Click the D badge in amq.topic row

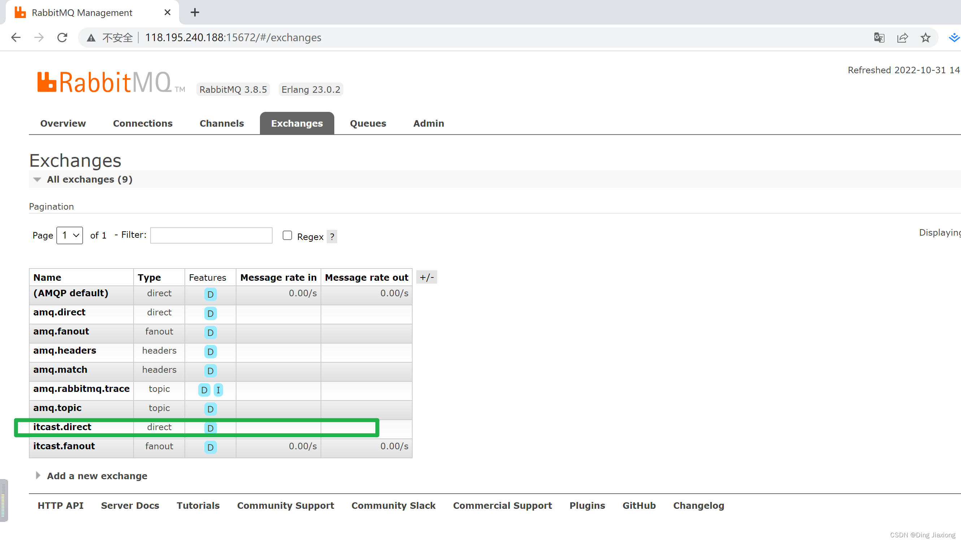(x=210, y=409)
